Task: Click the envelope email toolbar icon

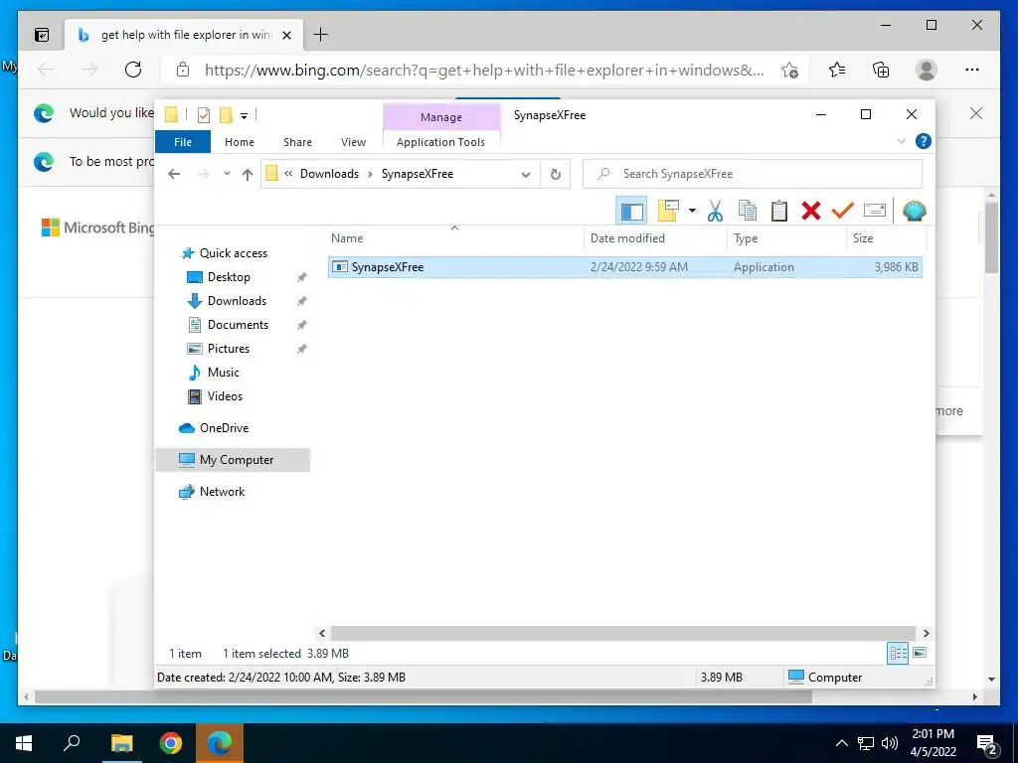Action: click(875, 211)
